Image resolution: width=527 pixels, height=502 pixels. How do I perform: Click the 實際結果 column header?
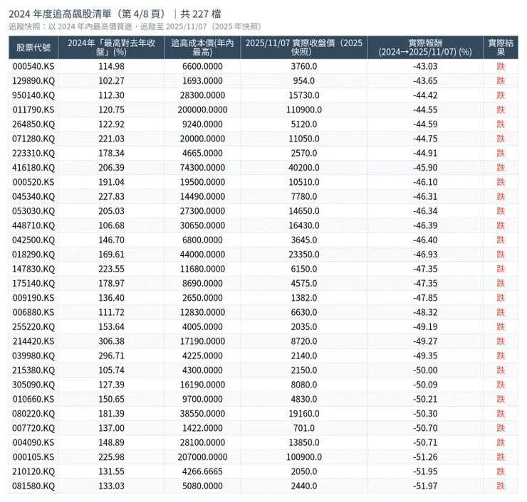[x=501, y=48]
